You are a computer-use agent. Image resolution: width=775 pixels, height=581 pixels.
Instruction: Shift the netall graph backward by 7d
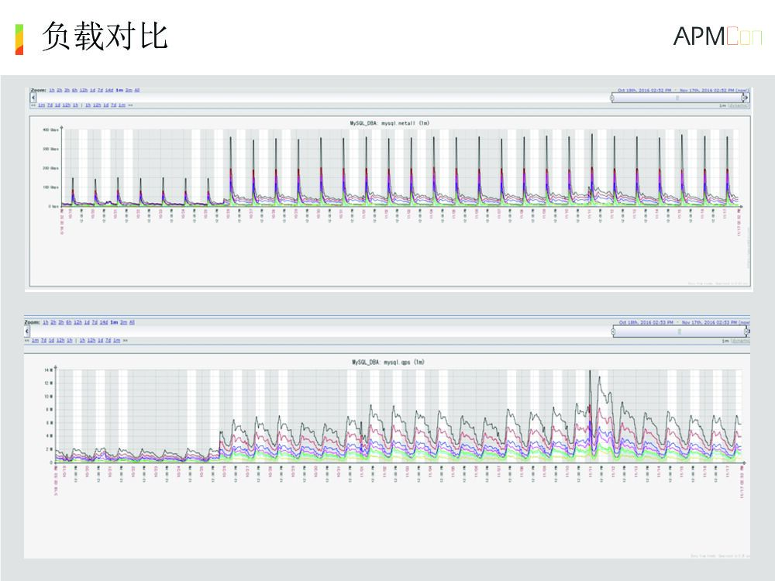(x=50, y=105)
